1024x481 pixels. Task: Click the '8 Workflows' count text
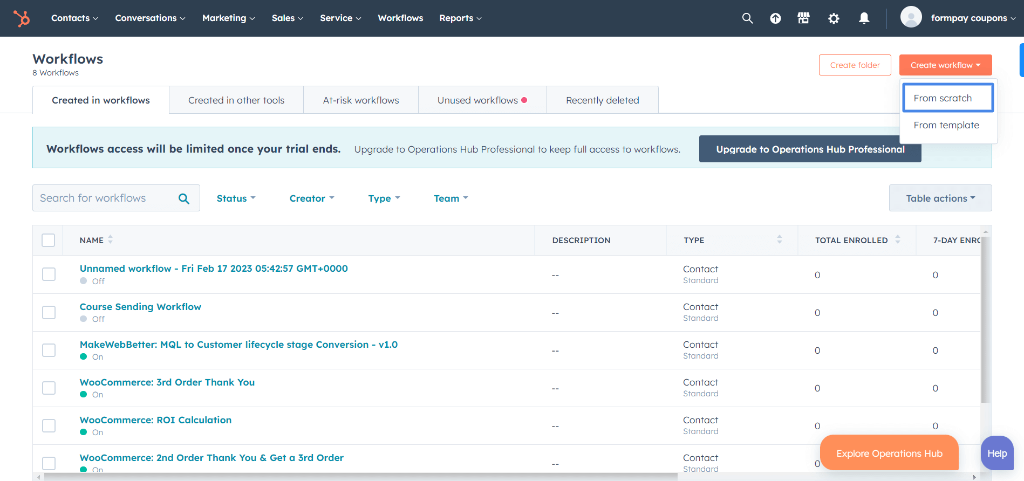pos(56,73)
